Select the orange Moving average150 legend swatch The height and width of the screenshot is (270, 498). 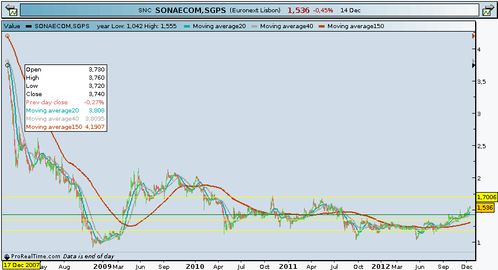pos(322,26)
